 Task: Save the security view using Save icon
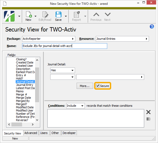[58, 14]
